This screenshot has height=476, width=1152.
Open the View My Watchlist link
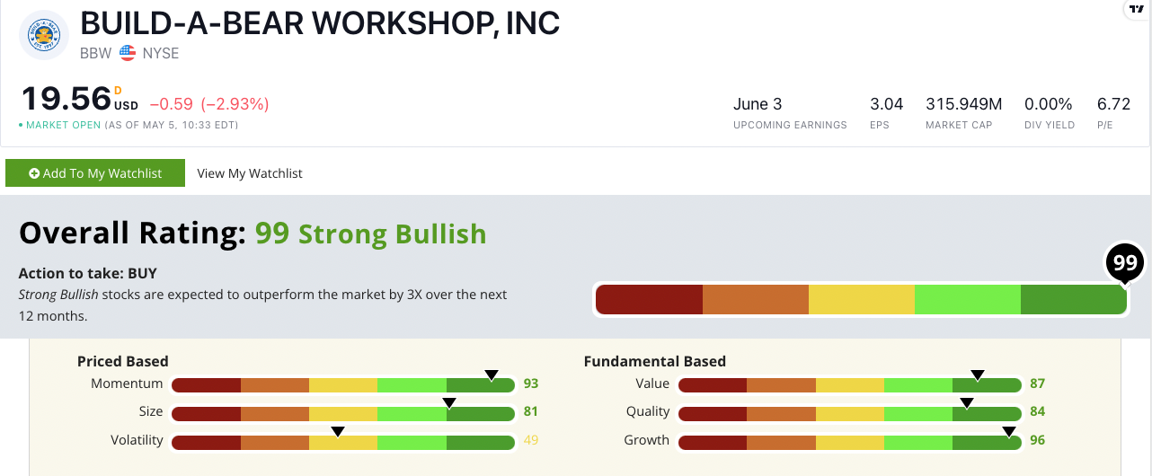250,173
